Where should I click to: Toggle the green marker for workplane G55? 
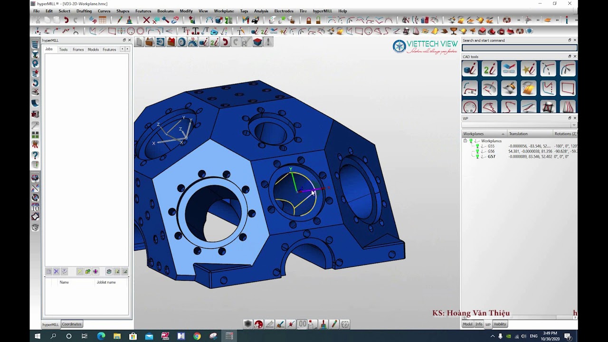(x=477, y=146)
